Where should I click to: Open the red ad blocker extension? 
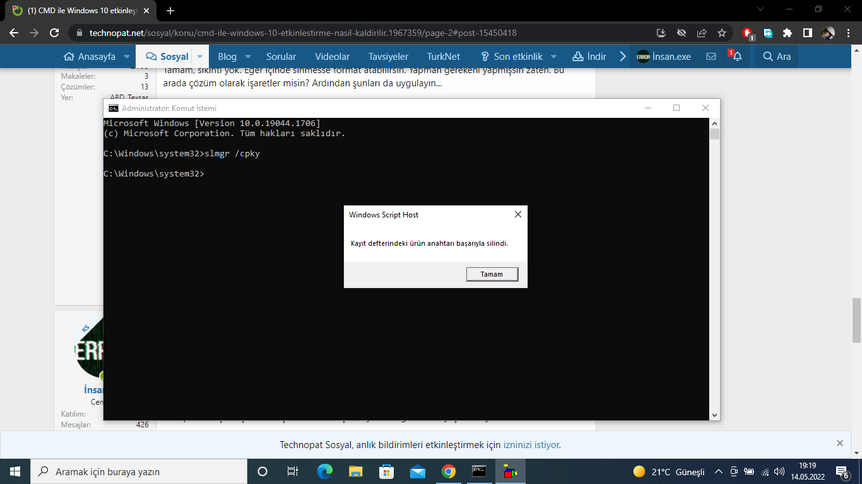coord(748,33)
